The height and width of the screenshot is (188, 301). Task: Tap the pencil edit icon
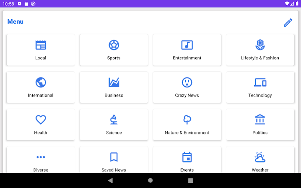tap(288, 23)
